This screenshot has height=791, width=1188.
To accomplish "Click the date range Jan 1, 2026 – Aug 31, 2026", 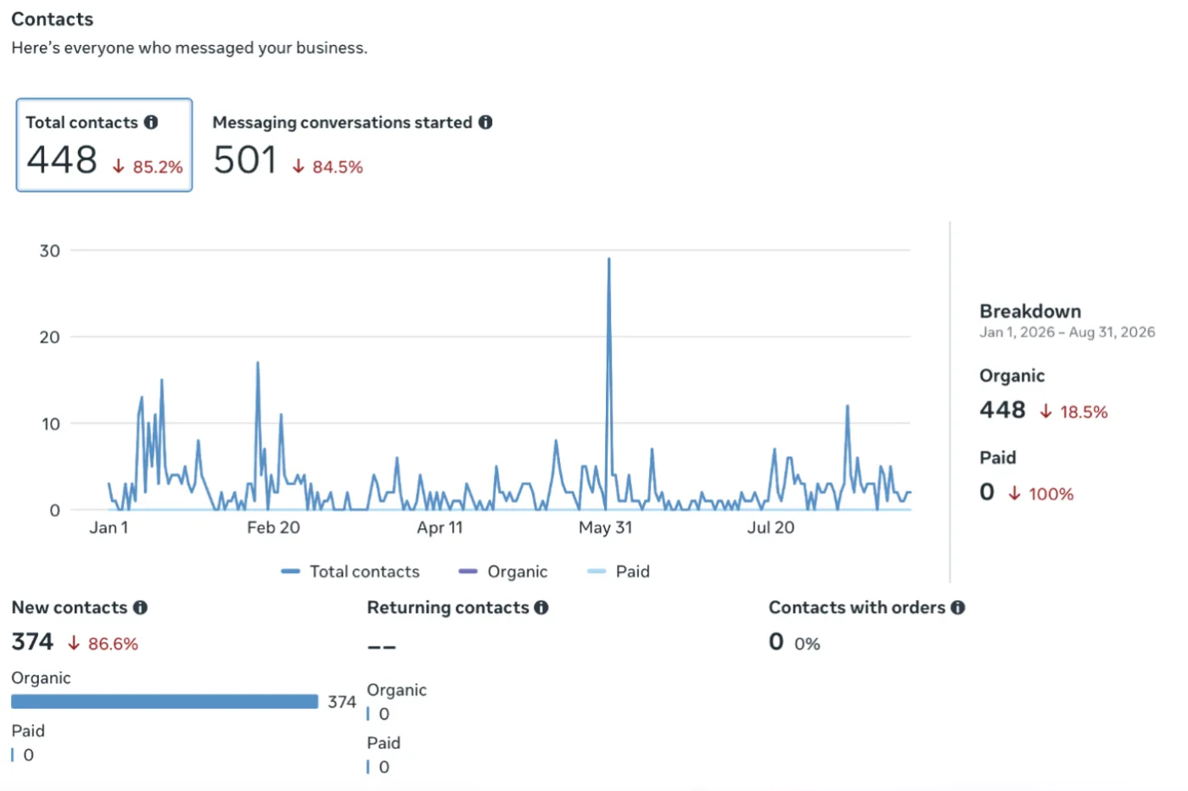I will 1068,332.
